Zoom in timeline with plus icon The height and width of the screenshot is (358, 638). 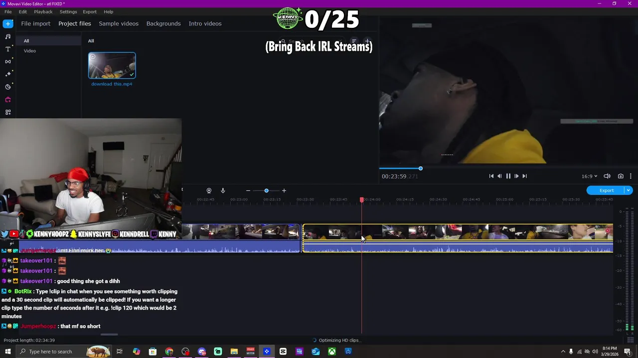(284, 190)
